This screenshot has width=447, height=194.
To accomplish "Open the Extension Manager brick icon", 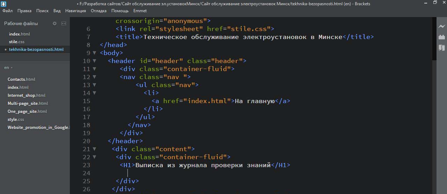I will [x=442, y=37].
